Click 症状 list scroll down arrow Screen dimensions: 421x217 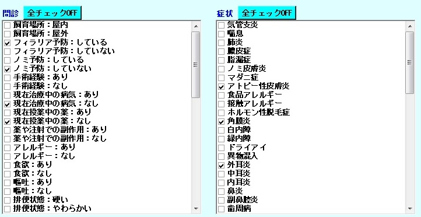[410, 208]
